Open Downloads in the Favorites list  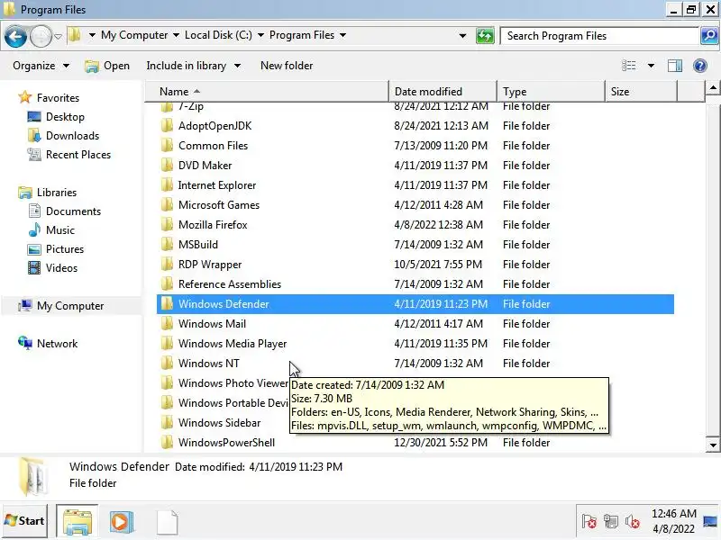click(72, 136)
